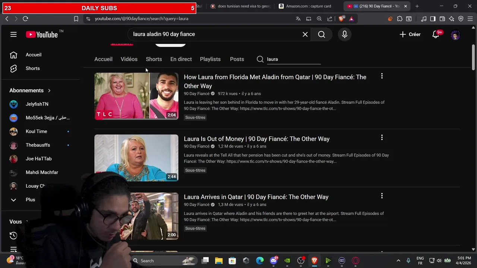Open thumbnail of 'How Laura from Florida Met Aladin'
Image resolution: width=477 pixels, height=268 pixels.
[x=136, y=96]
